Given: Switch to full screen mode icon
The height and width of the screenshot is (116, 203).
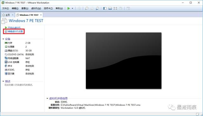Looking at the screenshot, I should 115,9.
